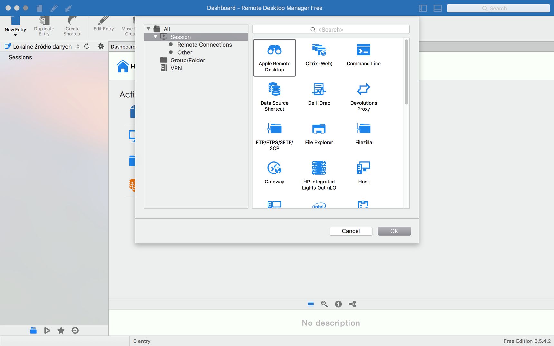Select the Gateway entry type

(274, 173)
